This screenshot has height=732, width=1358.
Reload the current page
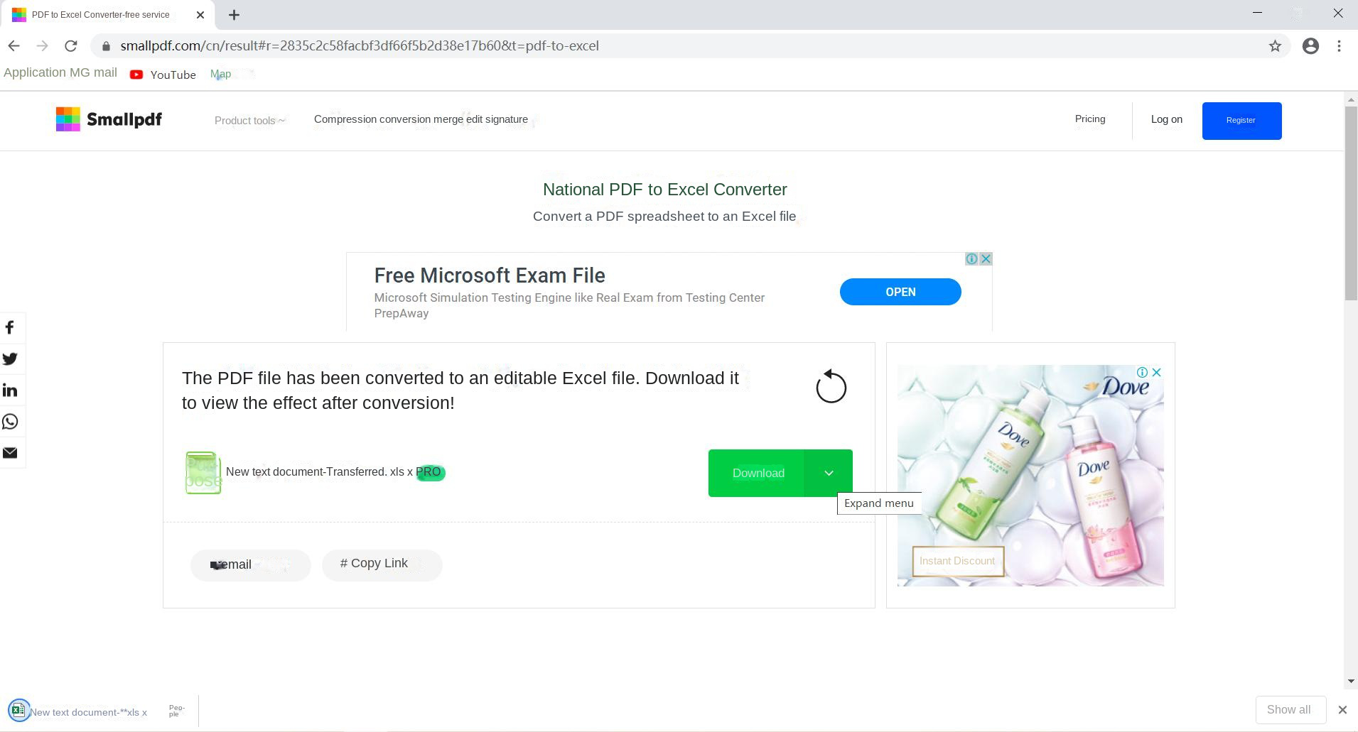click(x=70, y=46)
